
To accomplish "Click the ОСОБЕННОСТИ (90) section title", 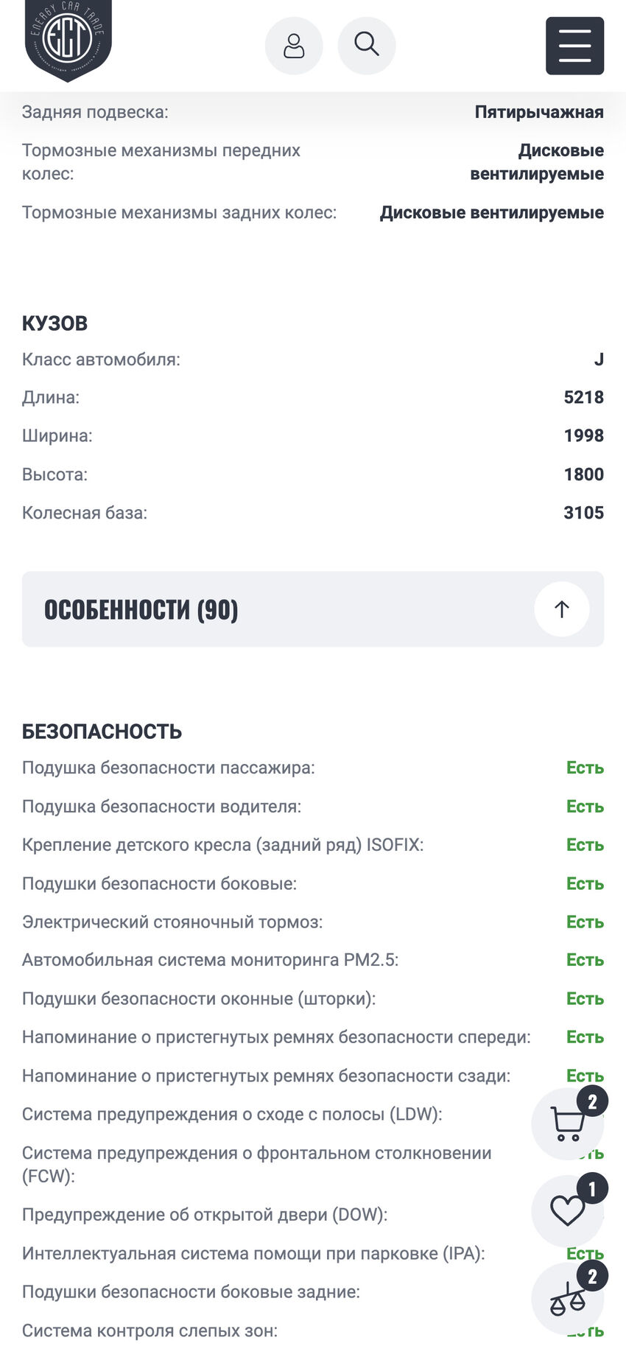I will 141,610.
